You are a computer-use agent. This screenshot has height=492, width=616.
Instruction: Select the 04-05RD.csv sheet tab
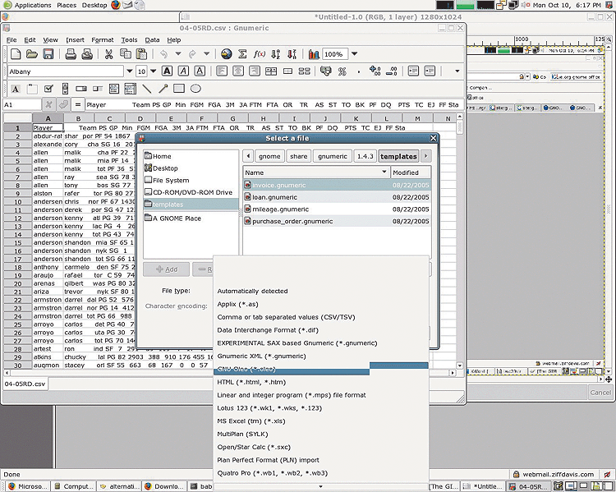[25, 384]
